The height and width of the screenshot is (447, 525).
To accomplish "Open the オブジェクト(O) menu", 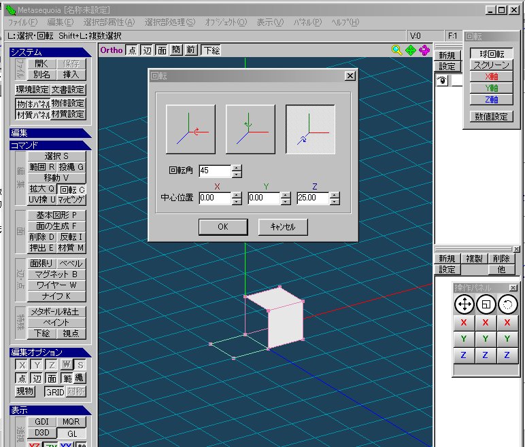I will [x=226, y=22].
